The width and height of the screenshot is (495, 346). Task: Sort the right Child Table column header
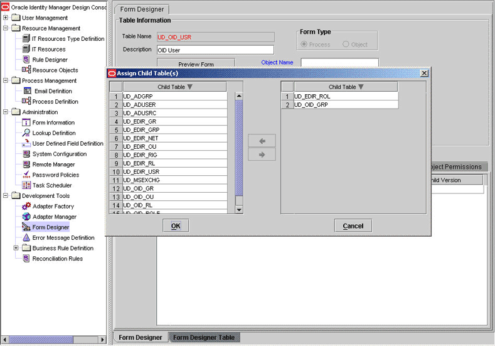[346, 87]
